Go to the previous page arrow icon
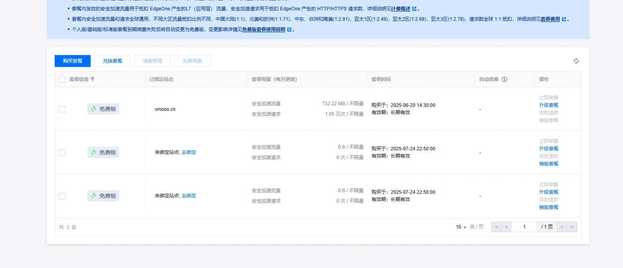The width and height of the screenshot is (623, 268). 506,227
